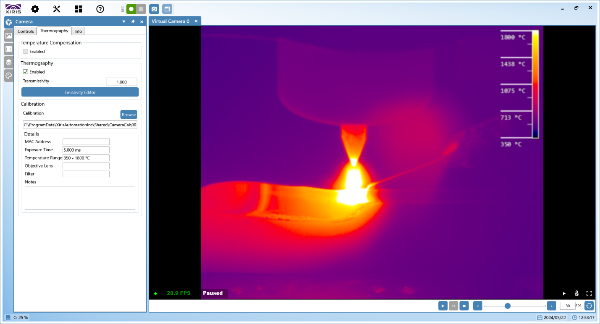Click the playback position slider handle

pyautogui.click(x=508, y=306)
